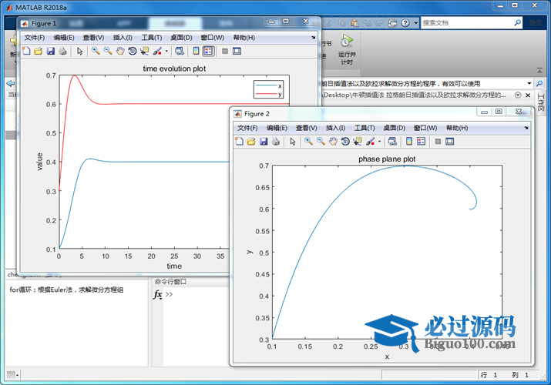This screenshot has width=551, height=385.
Task: Open 桌面(D) menu in Figure 1
Action: [x=181, y=38]
